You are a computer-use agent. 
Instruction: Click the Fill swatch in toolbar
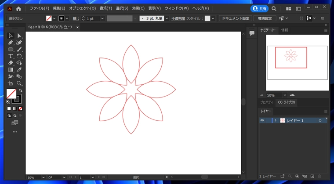pyautogui.click(x=11, y=94)
